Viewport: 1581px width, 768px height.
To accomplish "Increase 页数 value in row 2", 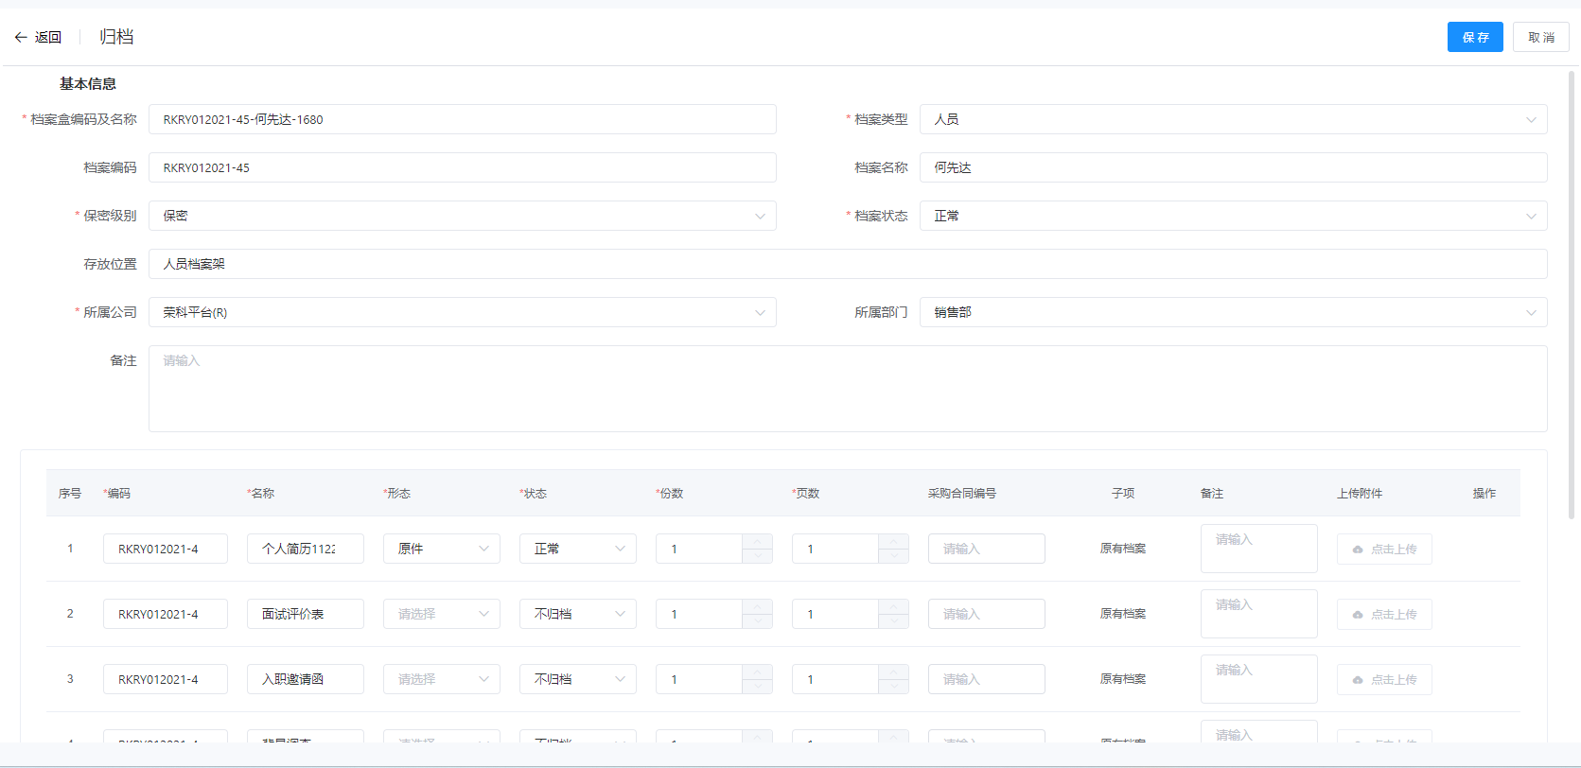I will tap(893, 607).
